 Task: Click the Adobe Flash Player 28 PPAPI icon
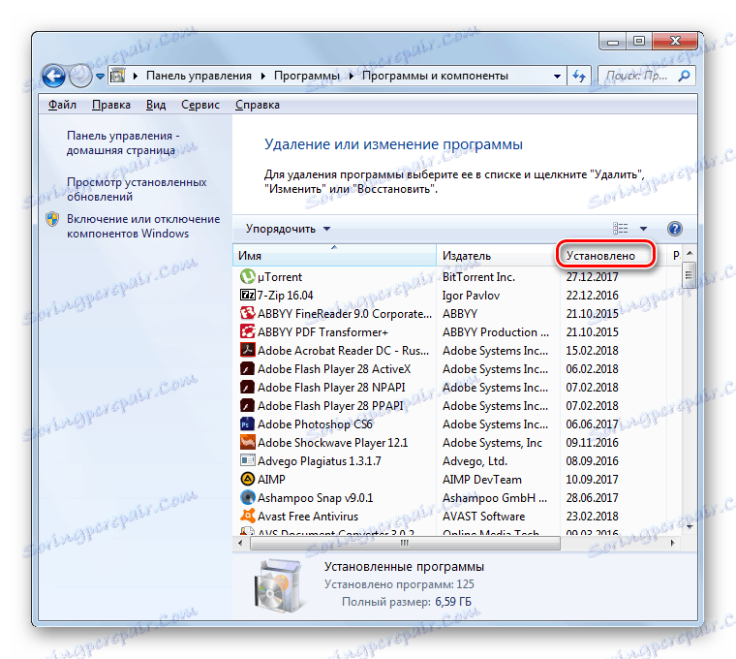(x=247, y=405)
